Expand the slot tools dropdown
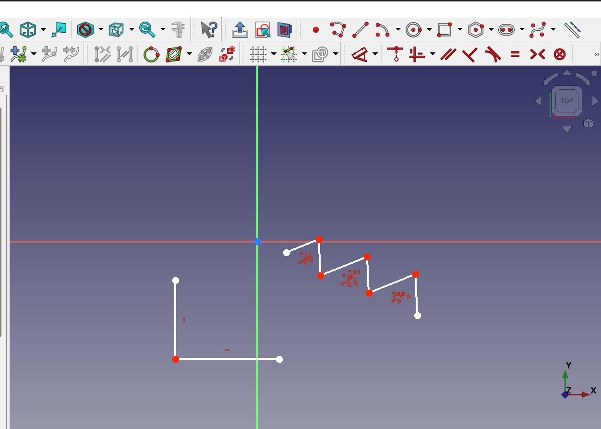 522,30
